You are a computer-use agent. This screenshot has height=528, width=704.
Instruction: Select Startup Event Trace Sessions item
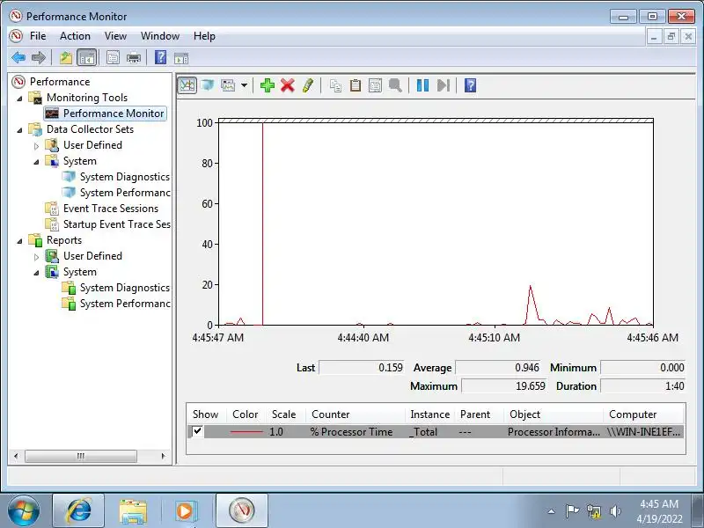(116, 224)
